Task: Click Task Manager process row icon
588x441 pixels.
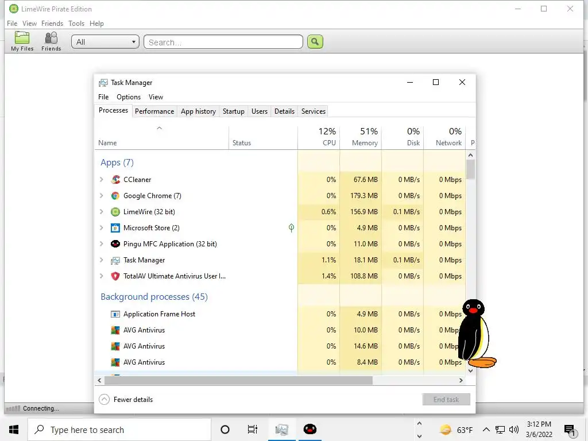Action: pos(115,260)
